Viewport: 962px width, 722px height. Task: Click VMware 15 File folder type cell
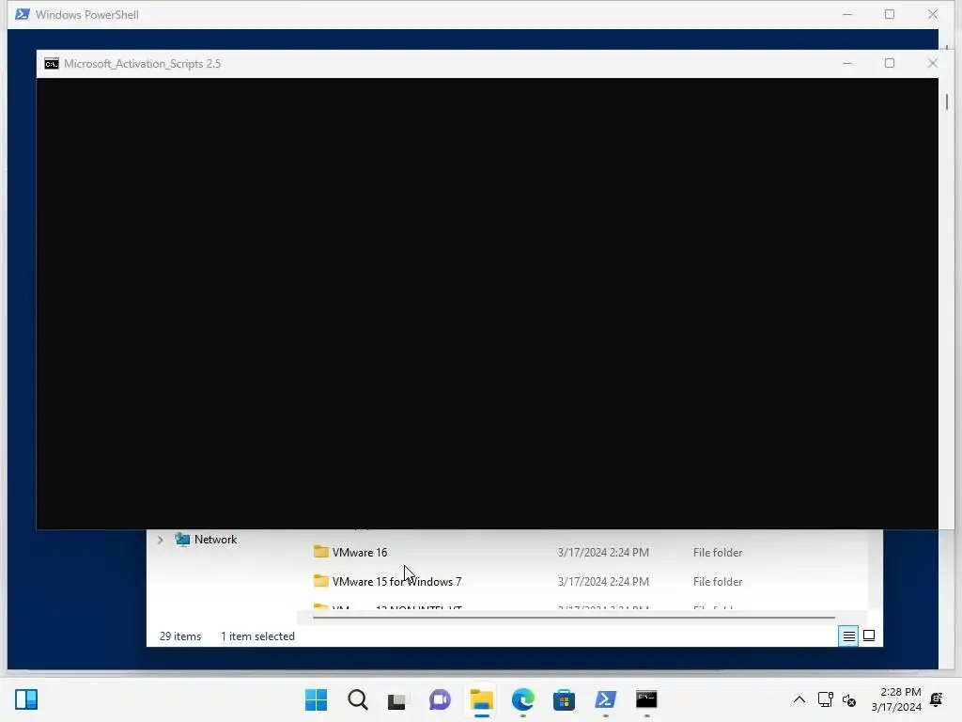[718, 581]
